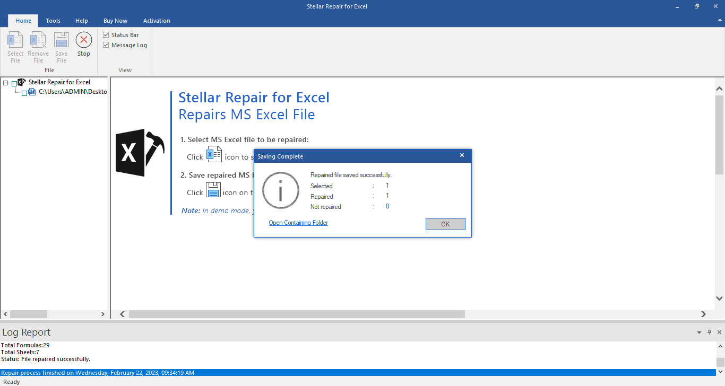Click OK in Saving Complete dialog
725x386 pixels.
445,224
